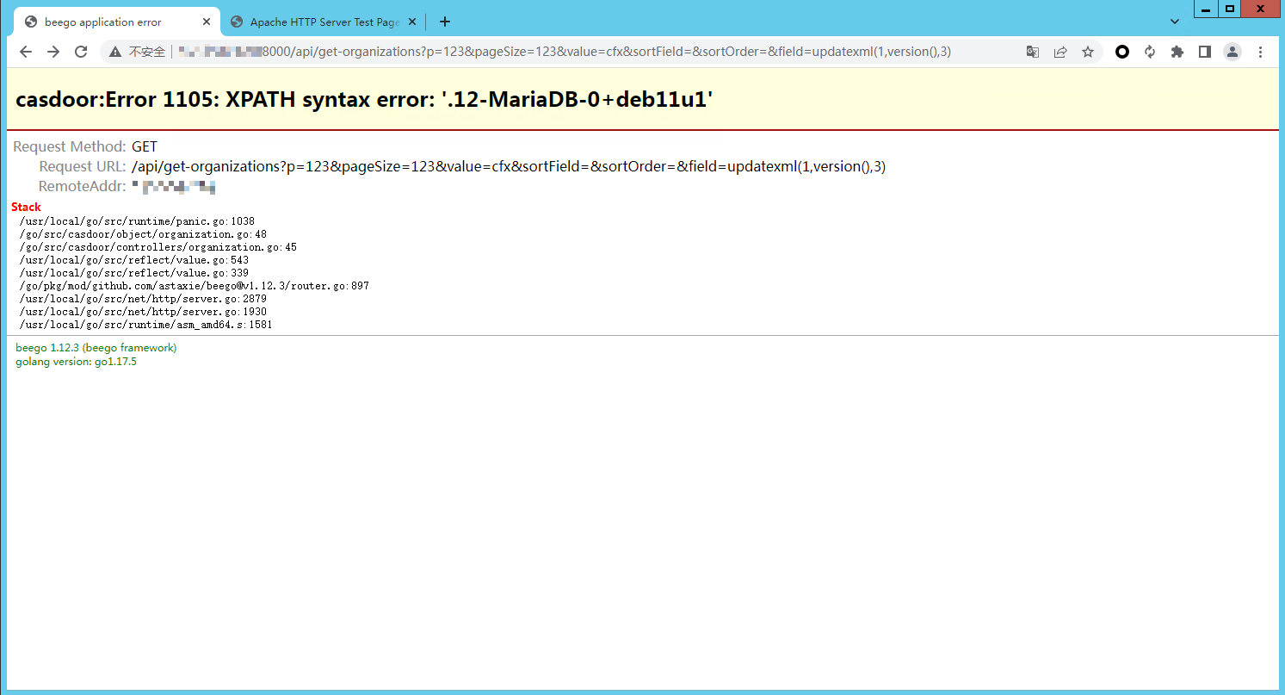This screenshot has width=1285, height=695.
Task: Expand the tab search dropdown chevron
Action: tap(1175, 22)
